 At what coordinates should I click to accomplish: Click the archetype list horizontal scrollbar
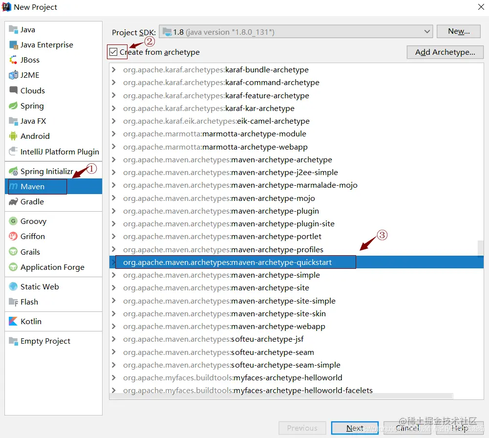tap(281, 396)
